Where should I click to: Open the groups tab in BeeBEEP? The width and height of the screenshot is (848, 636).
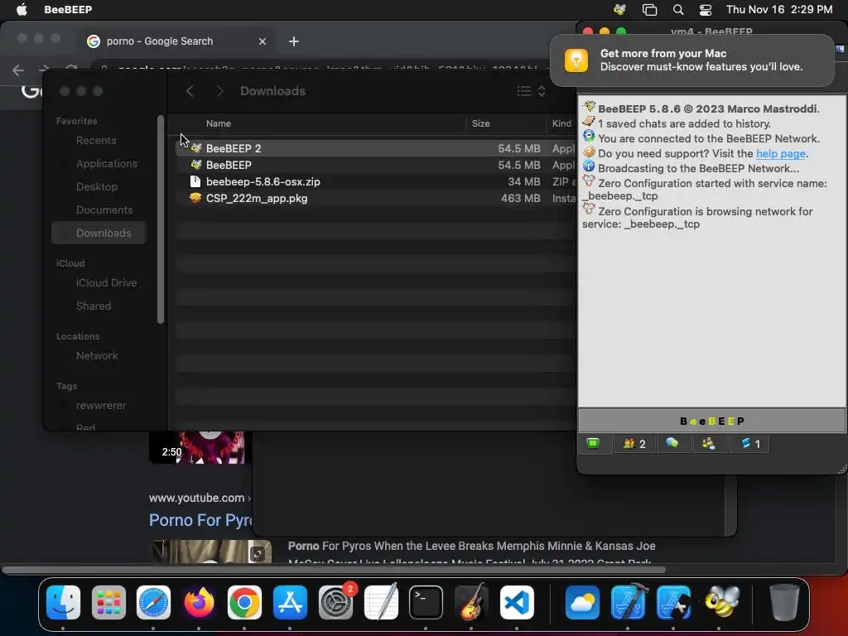[709, 444]
